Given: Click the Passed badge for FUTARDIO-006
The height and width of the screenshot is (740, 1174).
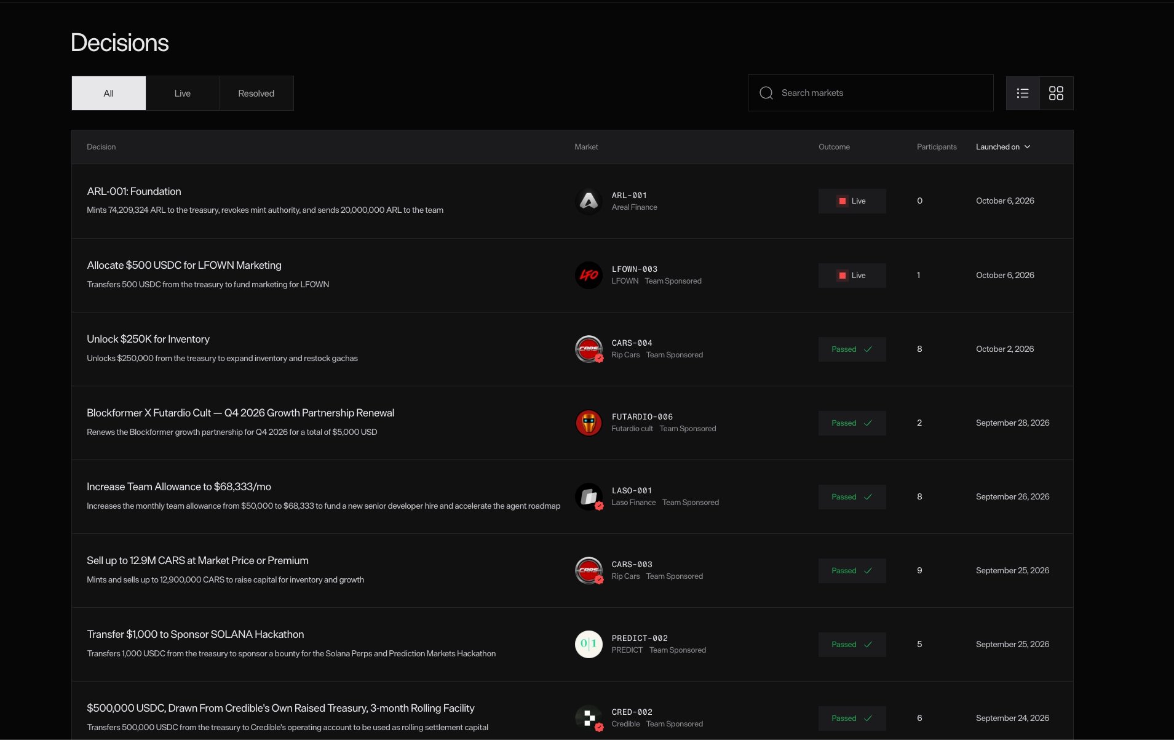Looking at the screenshot, I should 852,423.
